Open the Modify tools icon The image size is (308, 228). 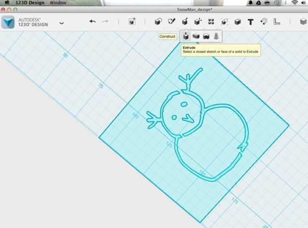198,21
